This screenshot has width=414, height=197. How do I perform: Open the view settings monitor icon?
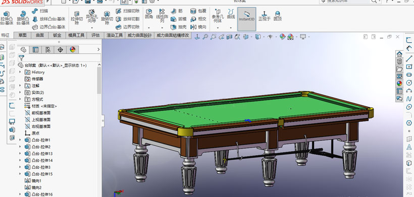(x=303, y=37)
